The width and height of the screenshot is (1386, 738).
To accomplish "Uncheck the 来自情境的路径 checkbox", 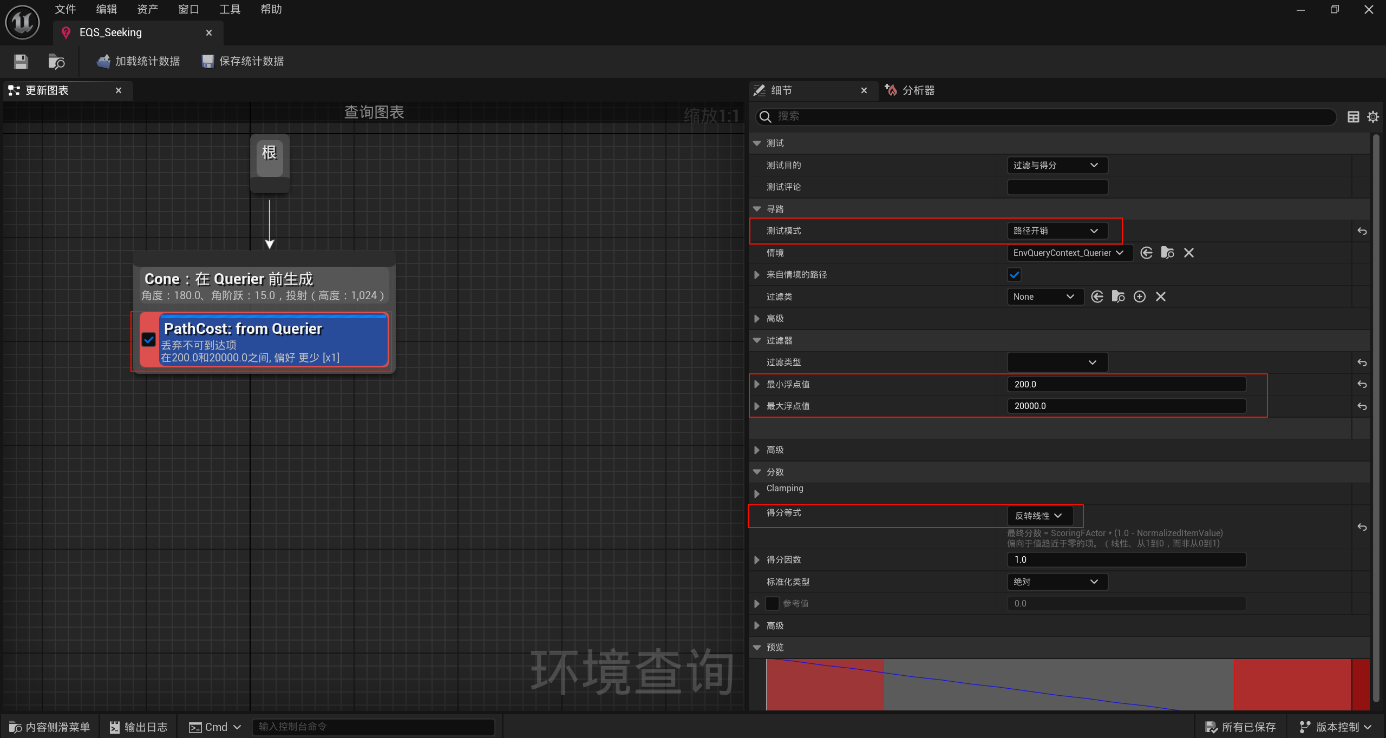I will click(1015, 275).
